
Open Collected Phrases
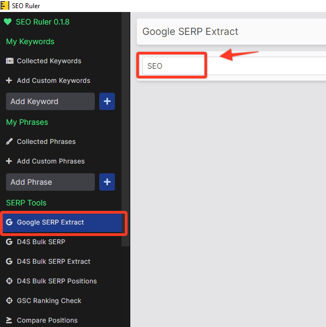(x=46, y=142)
